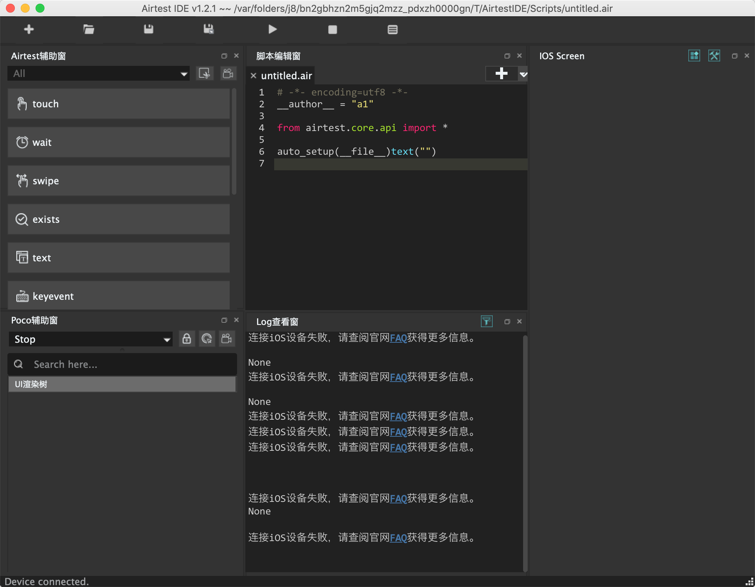Screen dimensions: 755x587
Task: Insert a touch command
Action: pyautogui.click(x=119, y=104)
